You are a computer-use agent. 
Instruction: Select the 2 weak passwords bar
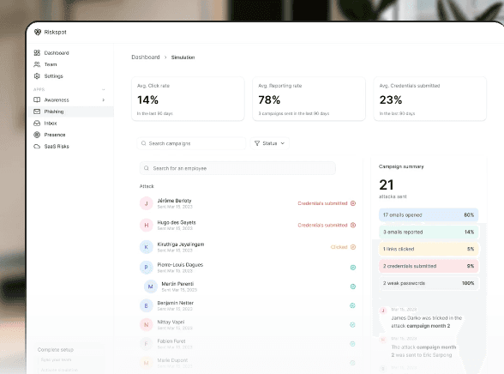(429, 283)
